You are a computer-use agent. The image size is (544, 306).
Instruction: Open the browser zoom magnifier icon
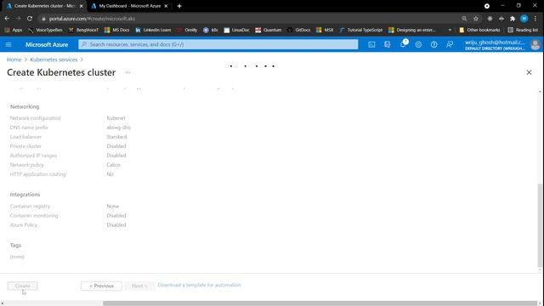(464, 19)
